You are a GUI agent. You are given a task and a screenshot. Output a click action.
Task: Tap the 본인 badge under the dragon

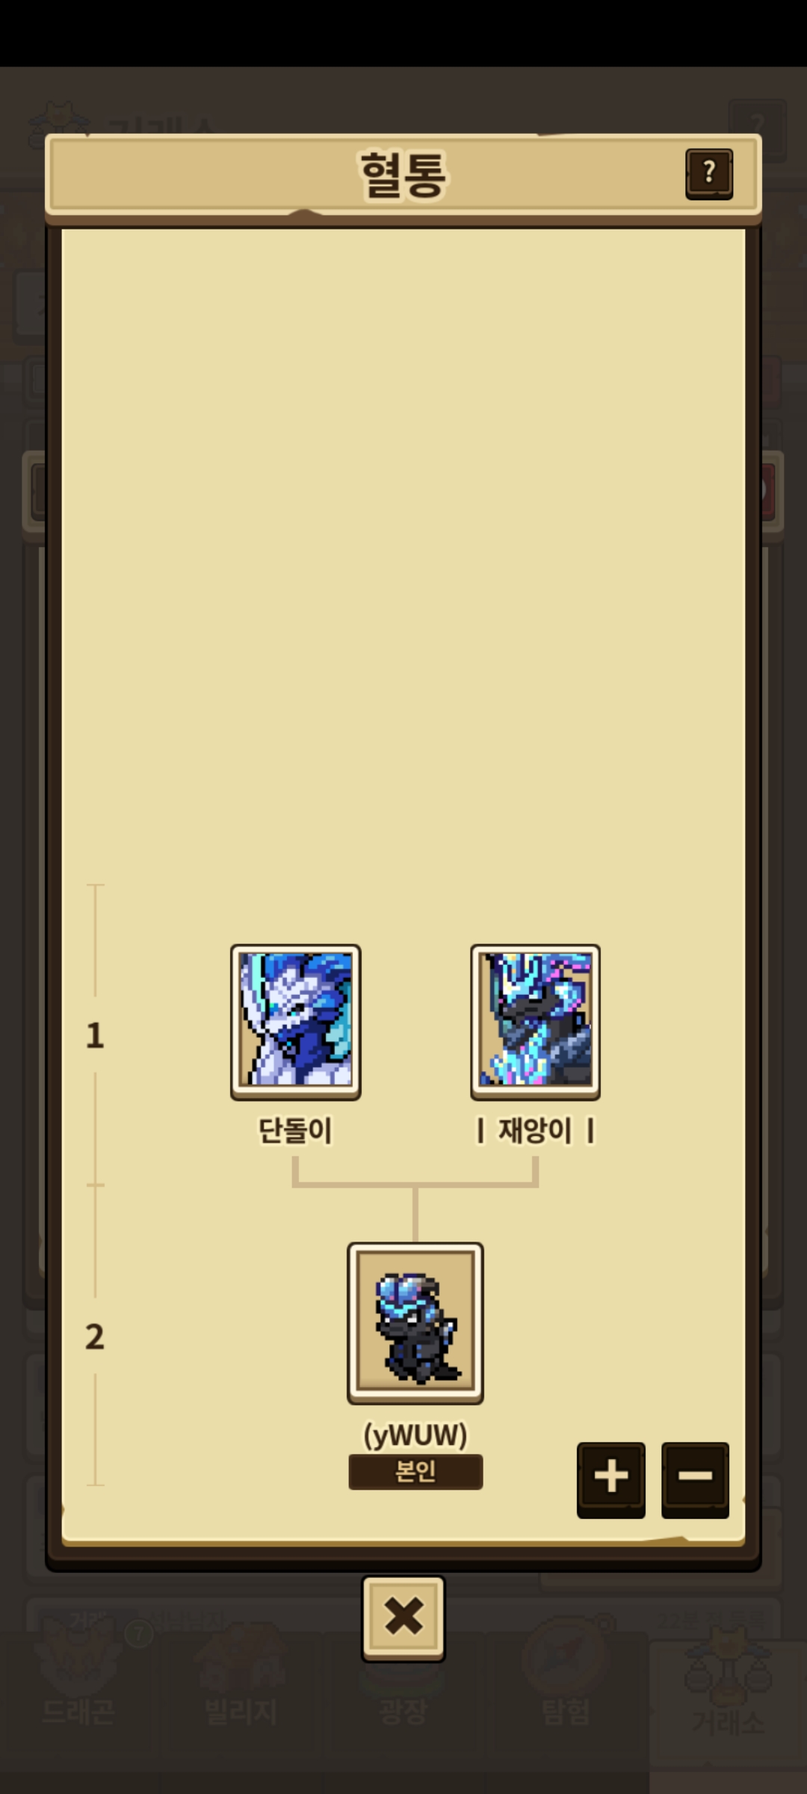point(415,1471)
